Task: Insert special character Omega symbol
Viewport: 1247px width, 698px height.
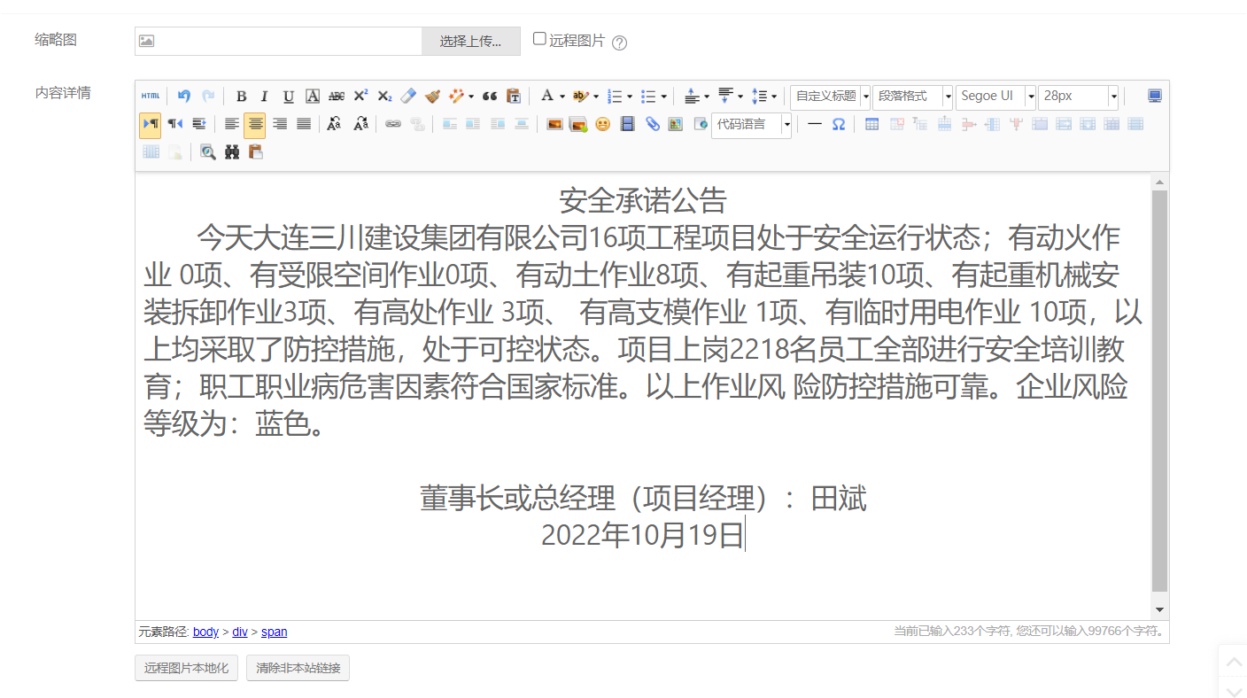Action: (x=839, y=124)
